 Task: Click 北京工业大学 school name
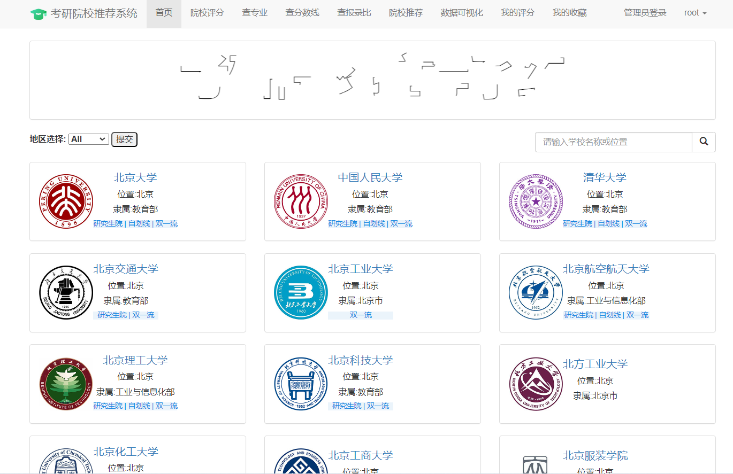[x=361, y=269]
